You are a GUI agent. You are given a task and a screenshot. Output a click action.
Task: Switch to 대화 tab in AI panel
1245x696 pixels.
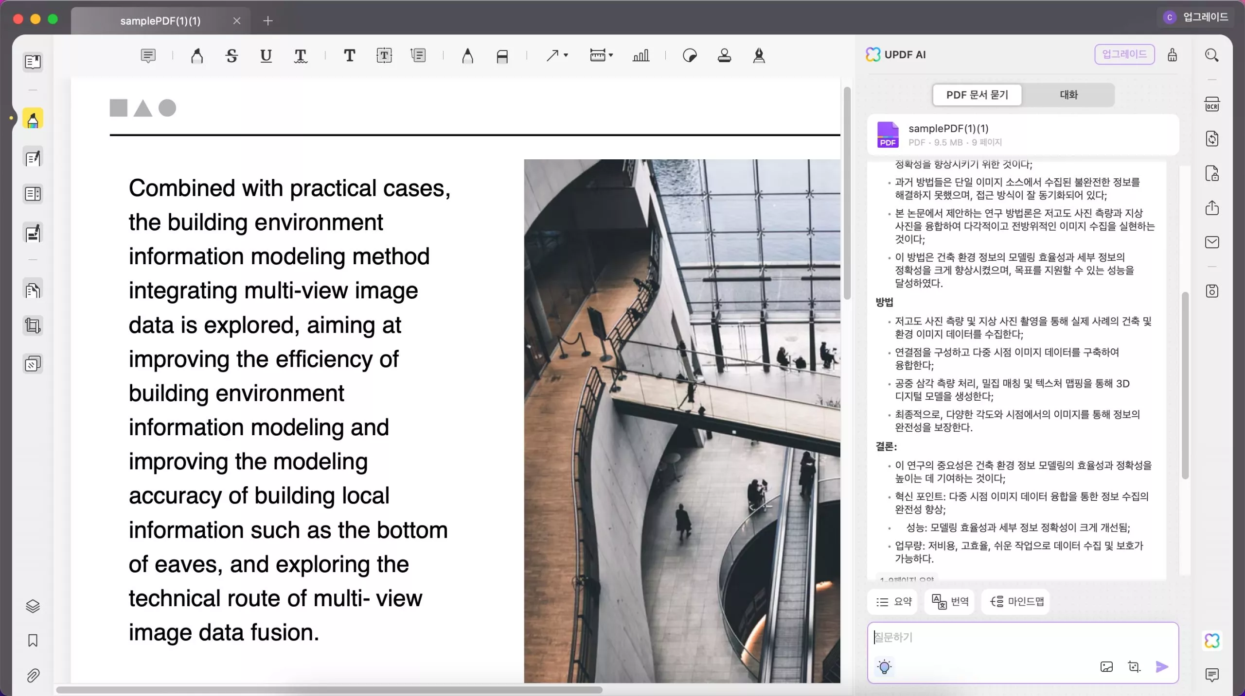point(1069,94)
